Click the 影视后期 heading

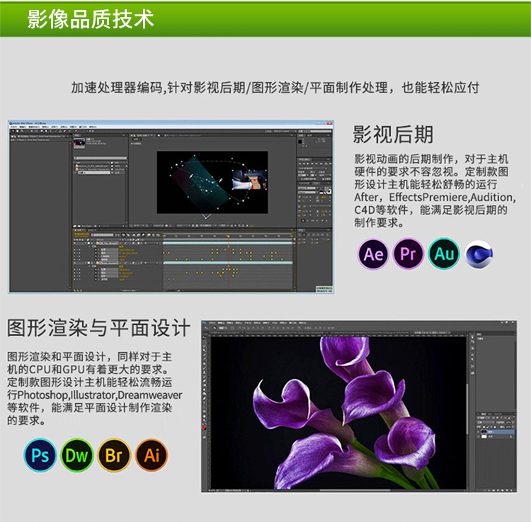[x=393, y=135]
